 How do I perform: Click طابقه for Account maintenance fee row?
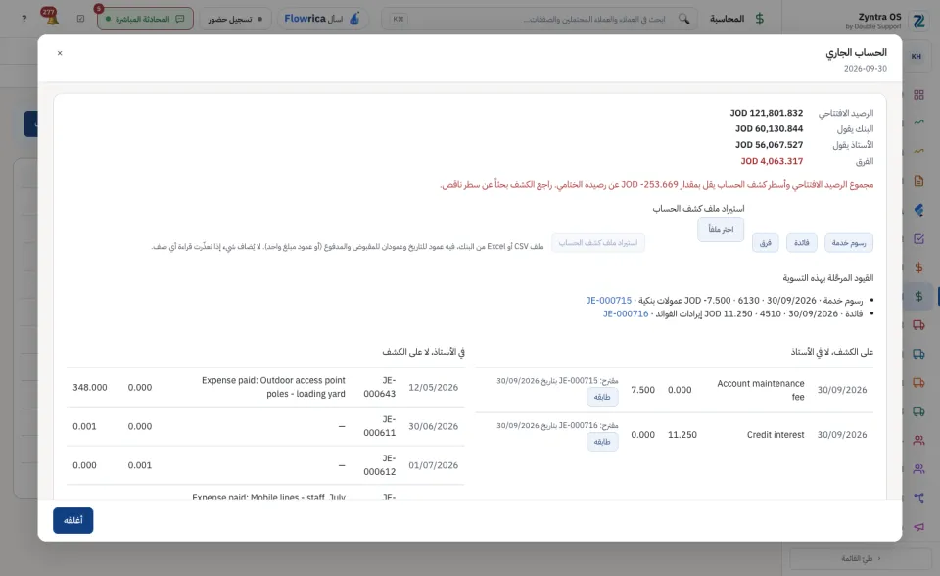602,397
